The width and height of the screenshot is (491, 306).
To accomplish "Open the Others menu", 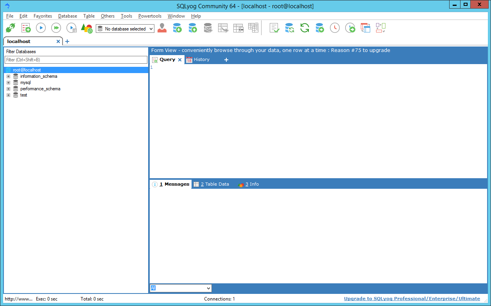I will pyautogui.click(x=108, y=16).
